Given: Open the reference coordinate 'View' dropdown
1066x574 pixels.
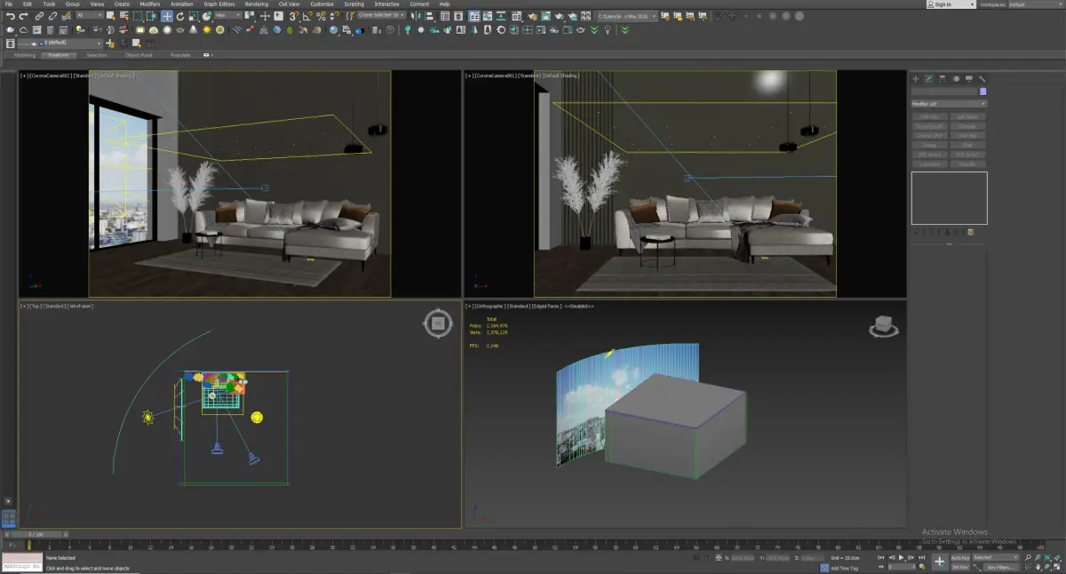Looking at the screenshot, I should point(228,15).
